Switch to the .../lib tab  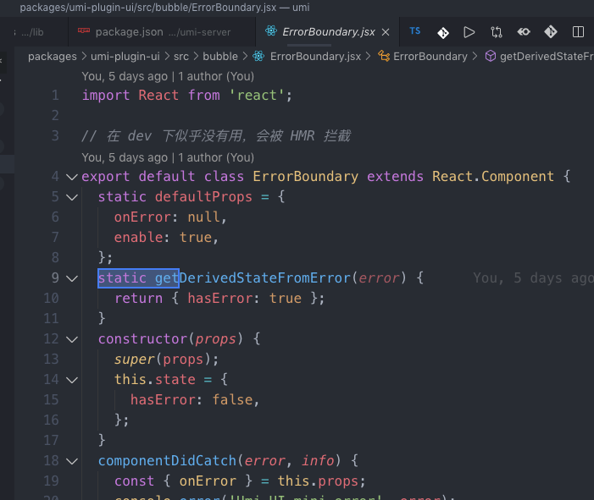[x=32, y=32]
